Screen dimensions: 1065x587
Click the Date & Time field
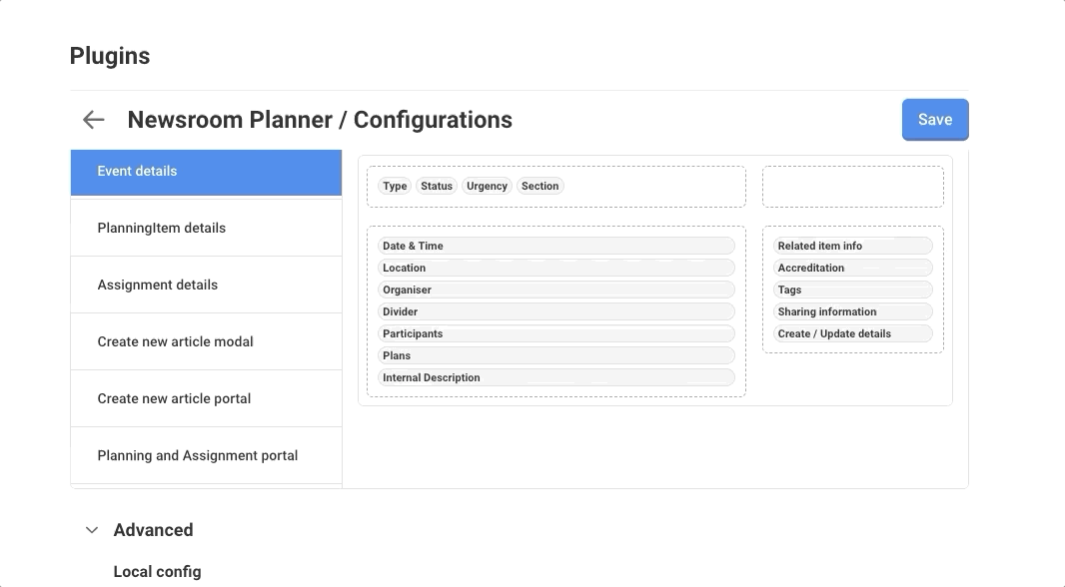[x=555, y=246]
